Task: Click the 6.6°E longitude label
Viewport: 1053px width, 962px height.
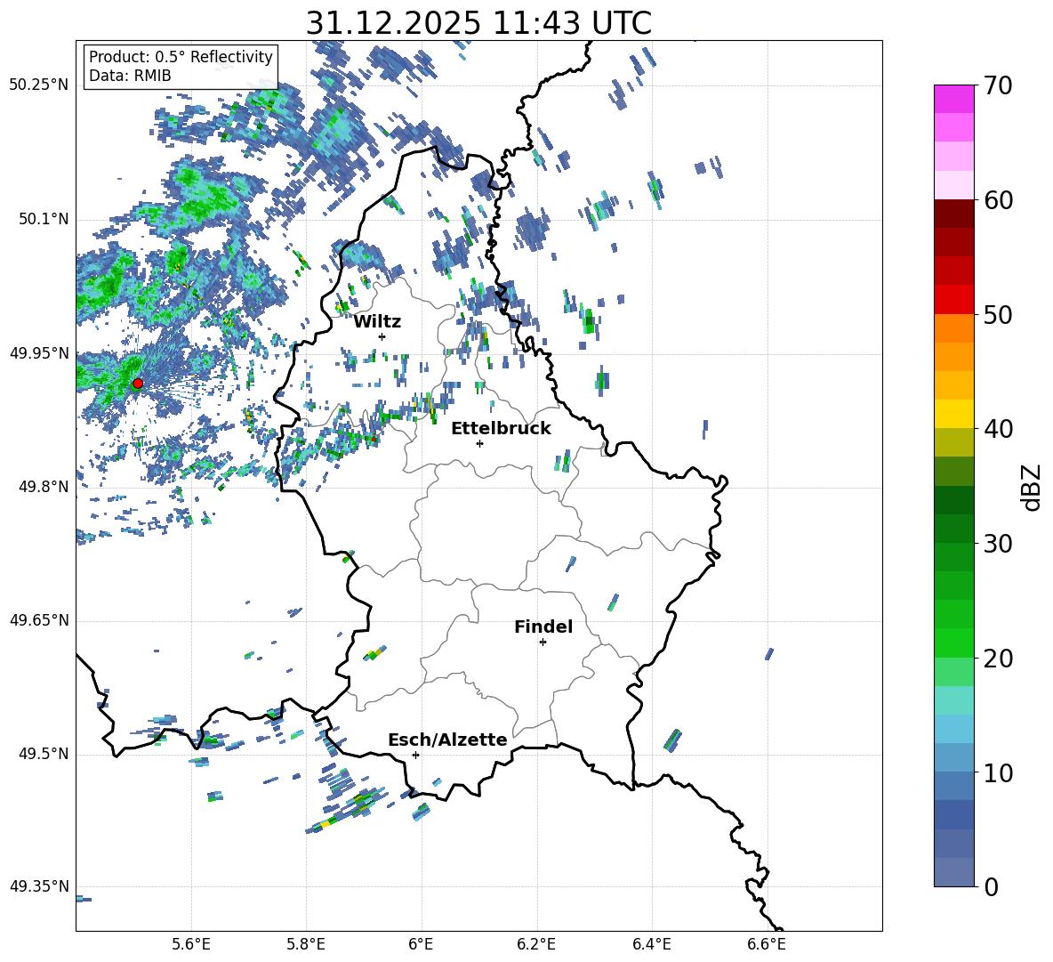Action: [767, 945]
